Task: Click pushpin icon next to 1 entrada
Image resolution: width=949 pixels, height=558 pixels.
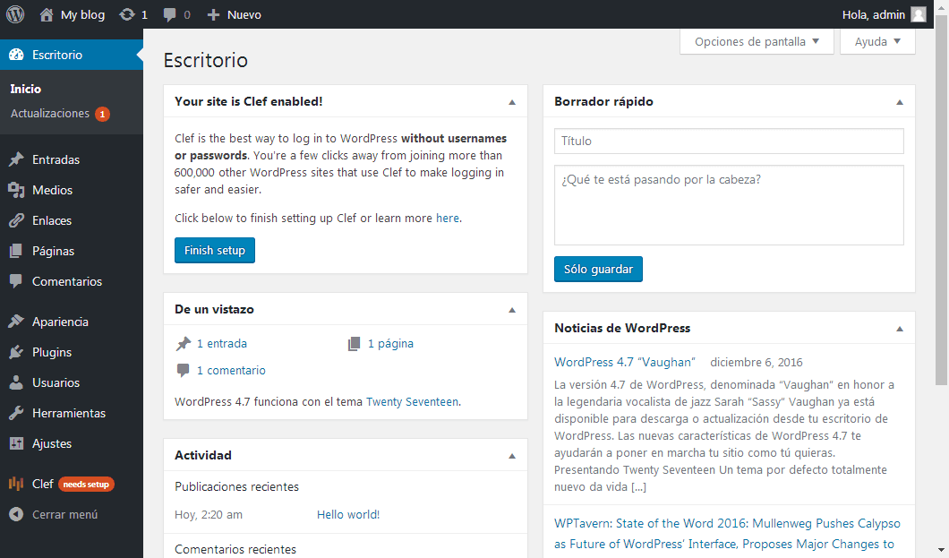Action: point(184,344)
